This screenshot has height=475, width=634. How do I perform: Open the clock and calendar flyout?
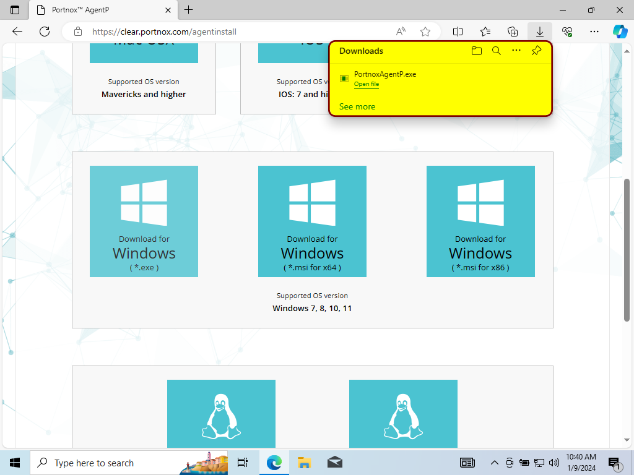click(x=581, y=463)
